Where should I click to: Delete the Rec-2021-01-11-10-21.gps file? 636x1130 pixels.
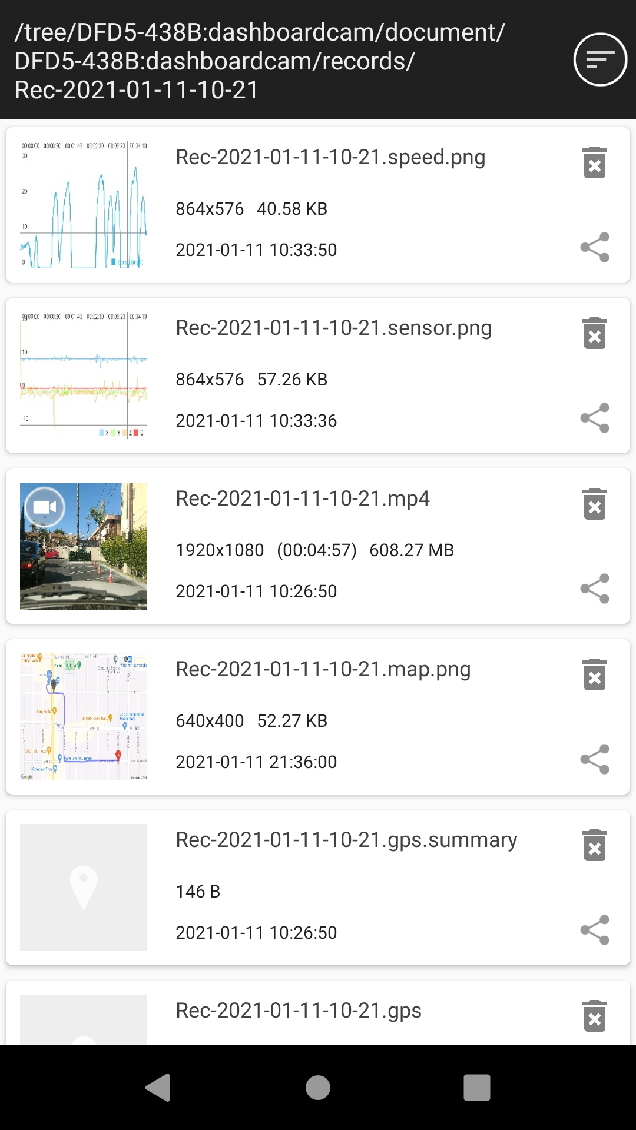click(x=595, y=1016)
